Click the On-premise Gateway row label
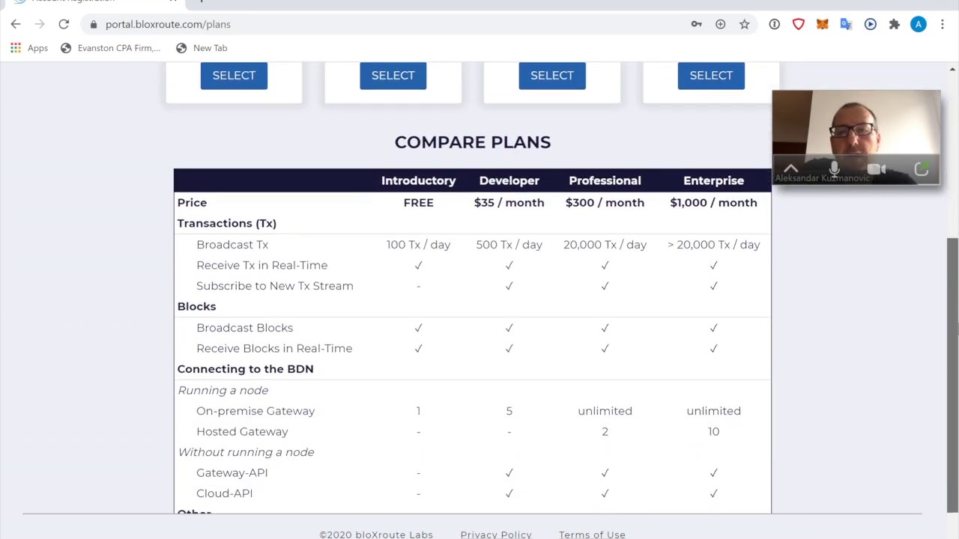 point(255,411)
